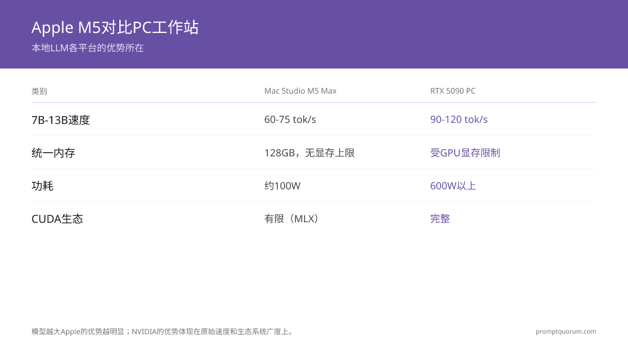
Task: Open the promptquorum.com footer link
Action: pos(566,332)
